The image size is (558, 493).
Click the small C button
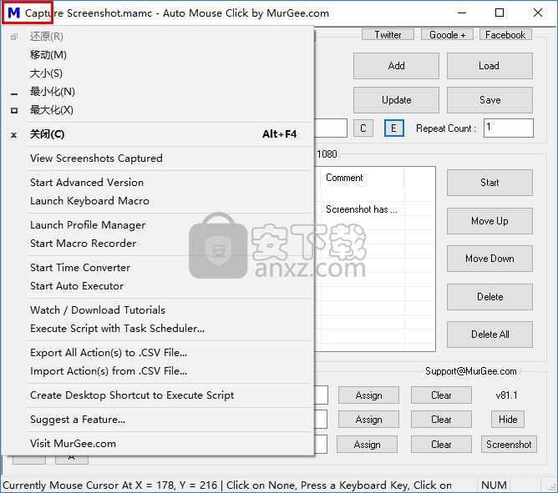(363, 128)
